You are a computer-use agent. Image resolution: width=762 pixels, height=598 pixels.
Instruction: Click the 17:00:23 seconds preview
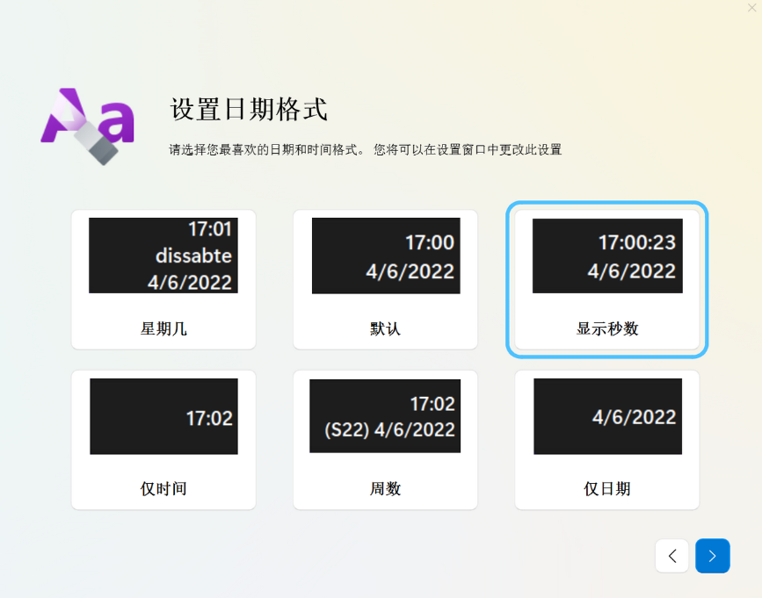[606, 255]
